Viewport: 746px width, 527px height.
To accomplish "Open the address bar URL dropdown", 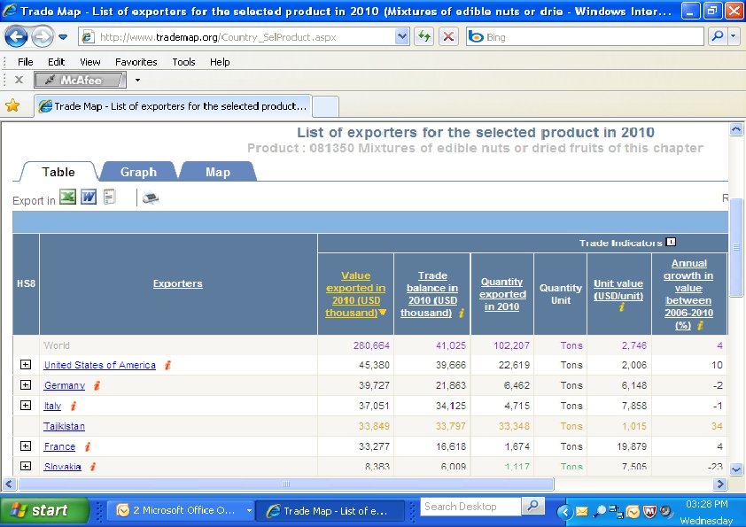I will (401, 37).
